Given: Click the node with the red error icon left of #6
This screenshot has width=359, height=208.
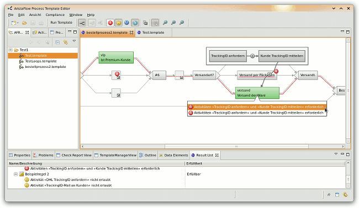Looking at the screenshot, I should 117,75.
